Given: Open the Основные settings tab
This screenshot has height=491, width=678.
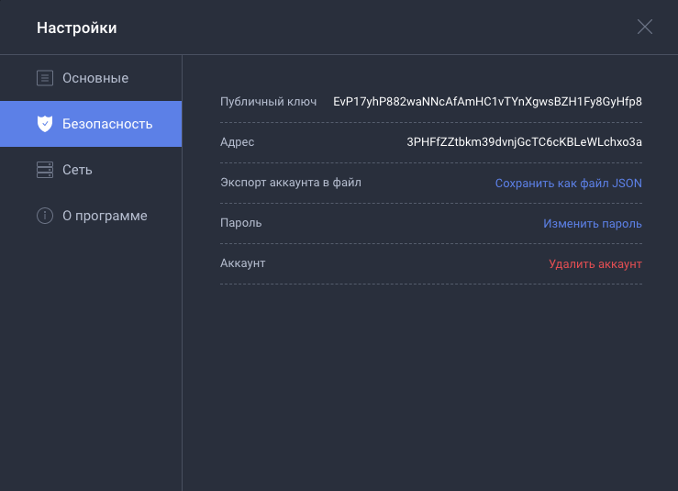Looking at the screenshot, I should (95, 78).
